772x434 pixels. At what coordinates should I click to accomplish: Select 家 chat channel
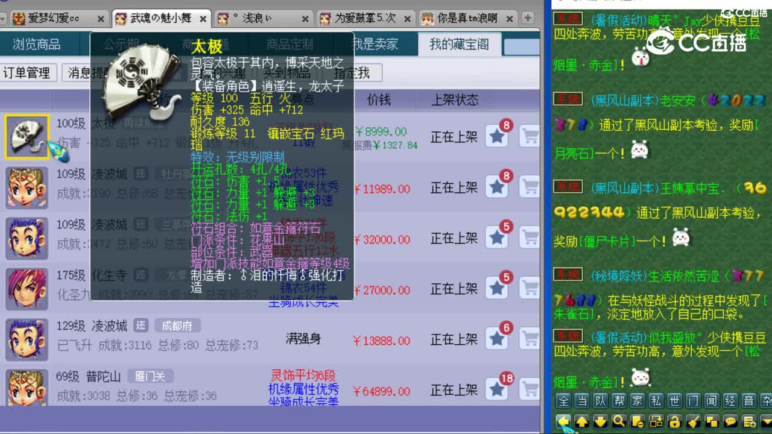point(638,401)
